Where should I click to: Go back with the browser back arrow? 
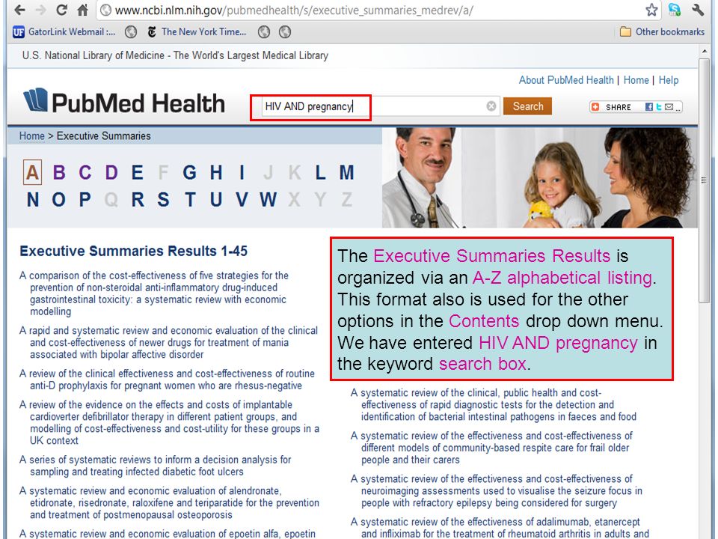point(19,10)
